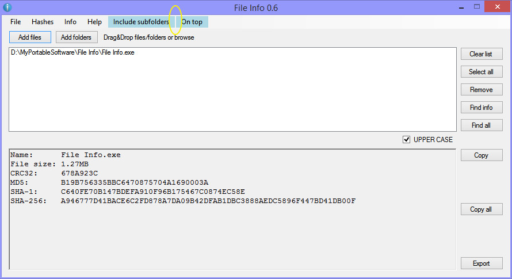The width and height of the screenshot is (512, 279).
Task: Maximize the File Info window
Action: click(477, 6)
